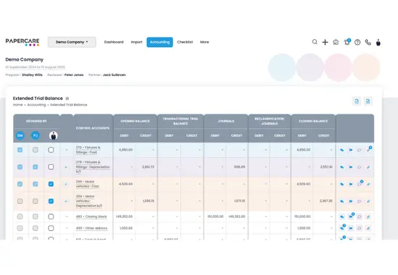The width and height of the screenshot is (398, 275).
Task: Click the second export document icon
Action: click(x=368, y=101)
